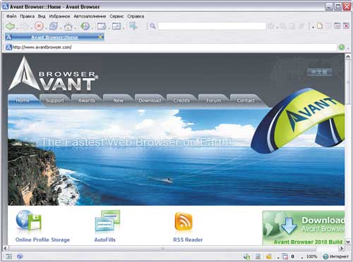Click the horizontal scrollbar right arrow

pos(342,248)
